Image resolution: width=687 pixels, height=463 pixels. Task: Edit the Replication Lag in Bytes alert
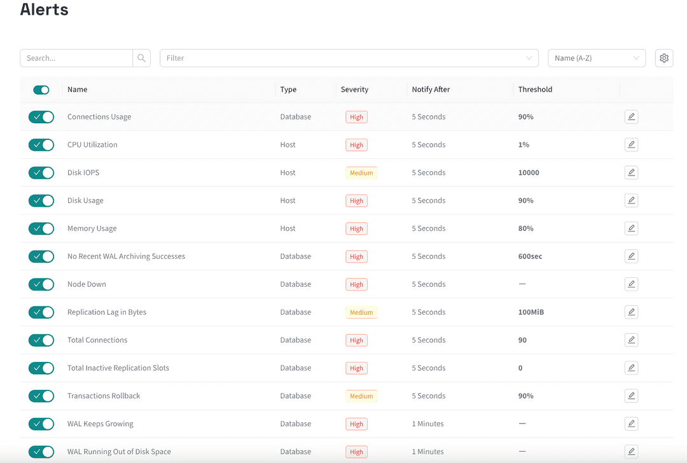click(631, 312)
